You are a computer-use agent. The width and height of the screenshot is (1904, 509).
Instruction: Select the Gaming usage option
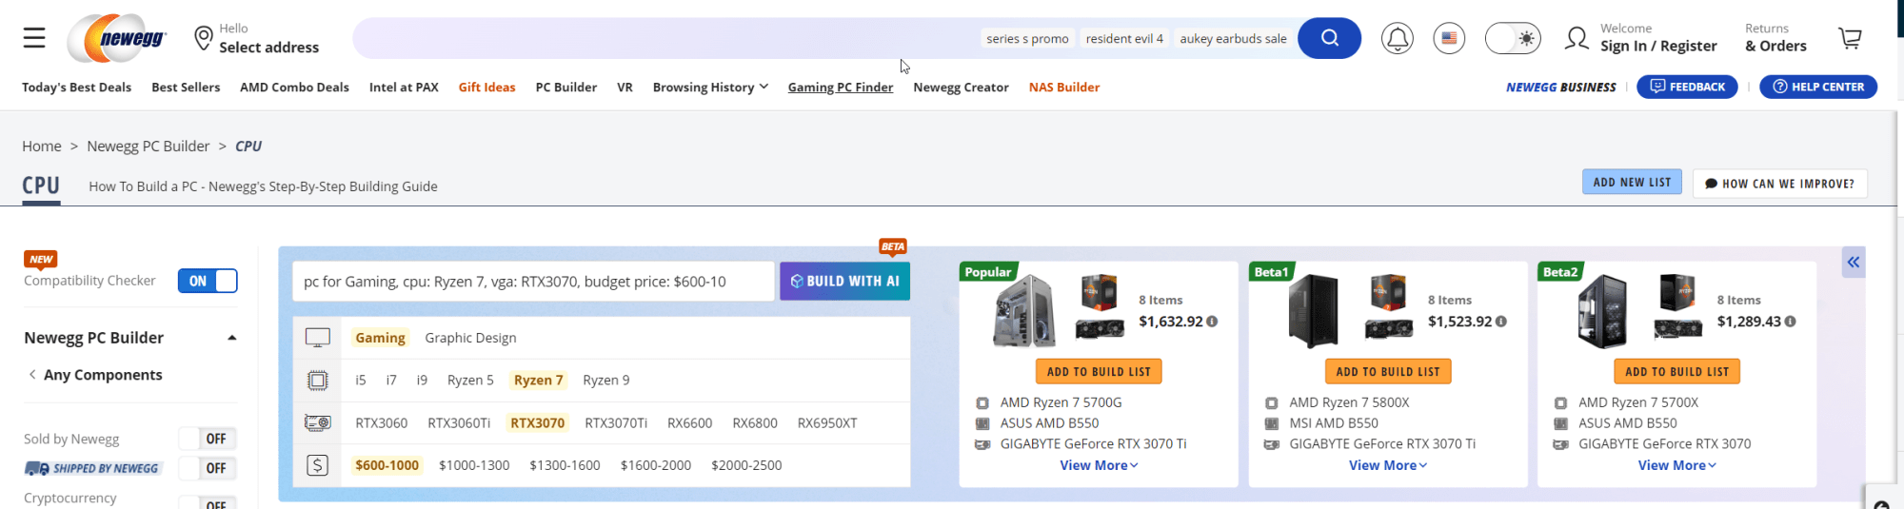[380, 338]
